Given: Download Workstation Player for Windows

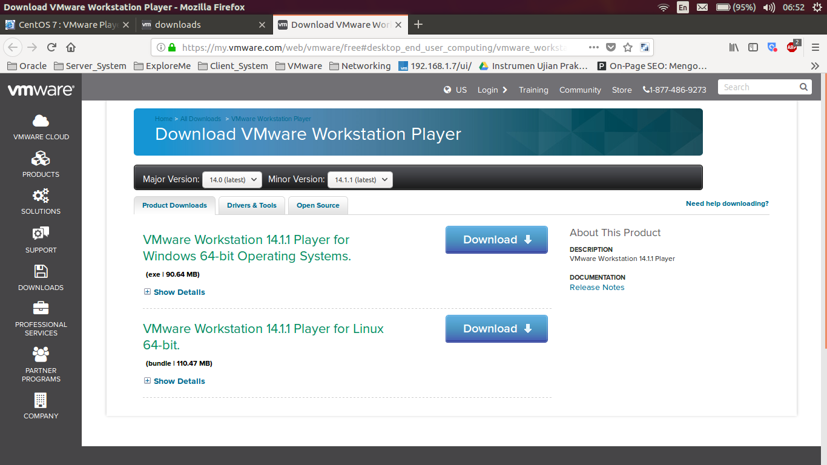Looking at the screenshot, I should [x=496, y=240].
